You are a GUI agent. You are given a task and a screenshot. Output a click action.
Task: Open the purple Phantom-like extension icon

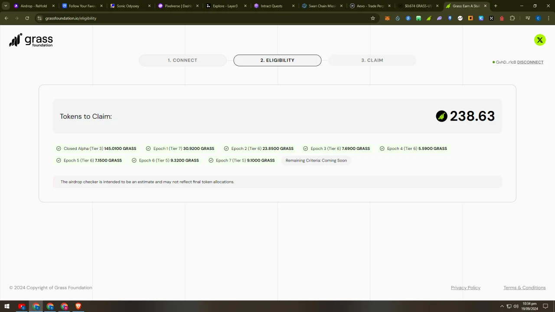(439, 18)
